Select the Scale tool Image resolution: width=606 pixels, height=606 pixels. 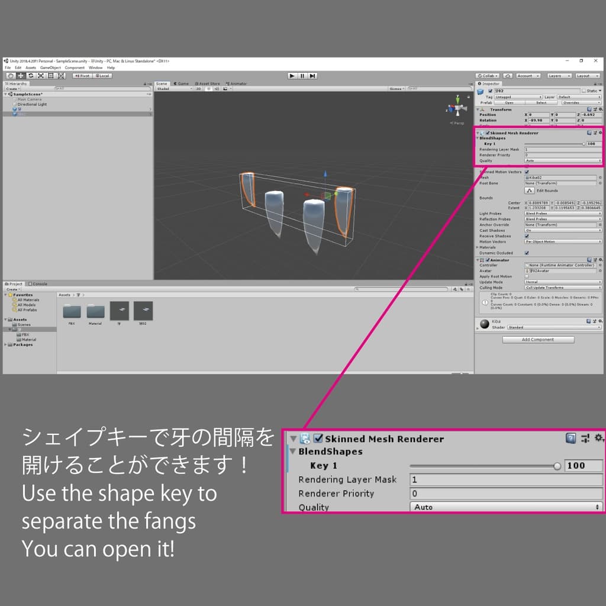point(40,76)
